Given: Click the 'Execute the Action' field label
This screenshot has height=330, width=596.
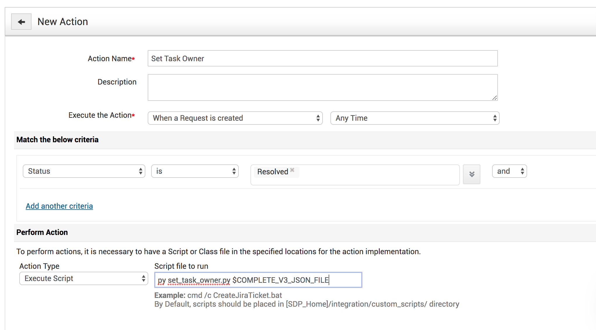Looking at the screenshot, I should [100, 115].
